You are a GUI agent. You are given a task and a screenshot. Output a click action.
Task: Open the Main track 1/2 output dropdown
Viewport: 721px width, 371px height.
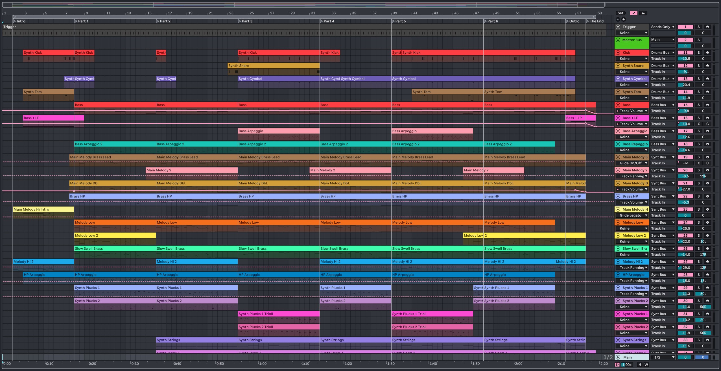(662, 357)
